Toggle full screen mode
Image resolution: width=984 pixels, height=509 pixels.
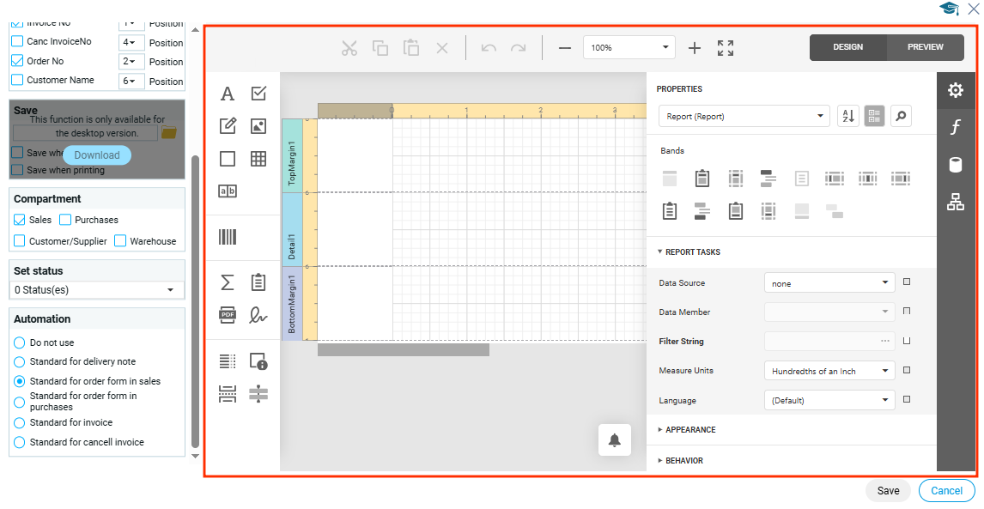coord(726,48)
